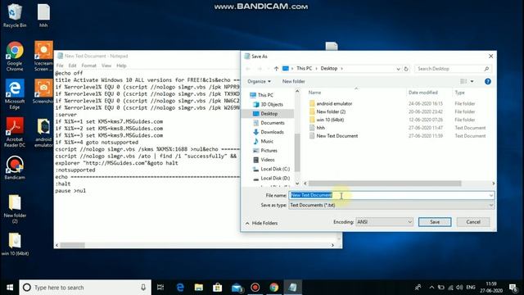Viewport: 524px width, 295px height.
Task: Click Search Desktop field
Action: 449,69
